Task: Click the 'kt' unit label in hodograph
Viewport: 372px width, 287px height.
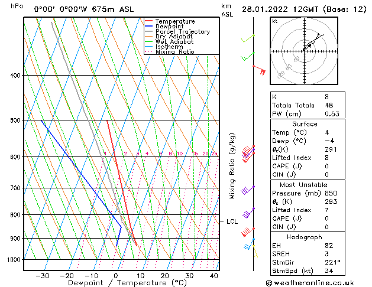Action: click(x=275, y=21)
